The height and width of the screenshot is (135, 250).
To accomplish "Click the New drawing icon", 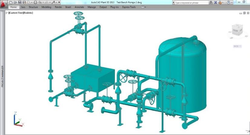I will tap(11, 2).
